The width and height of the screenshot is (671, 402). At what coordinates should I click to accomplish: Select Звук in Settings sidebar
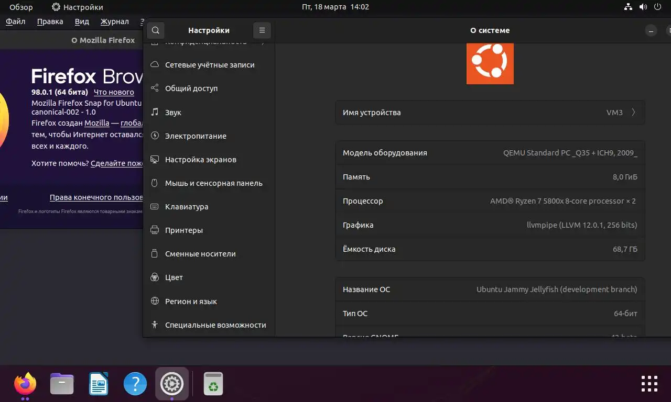pos(209,112)
